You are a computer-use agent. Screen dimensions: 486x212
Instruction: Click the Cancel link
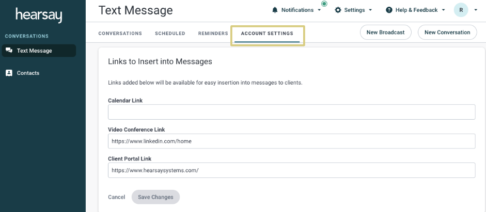(x=117, y=197)
